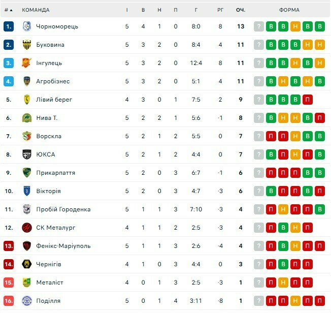
Task: Click the Агробізнес club crest
Action: tap(27, 81)
